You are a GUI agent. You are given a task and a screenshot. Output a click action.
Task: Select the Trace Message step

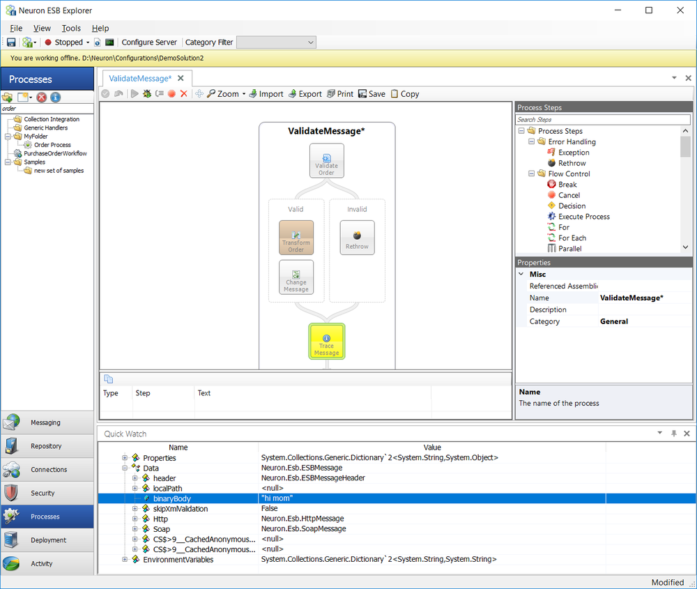(x=327, y=342)
